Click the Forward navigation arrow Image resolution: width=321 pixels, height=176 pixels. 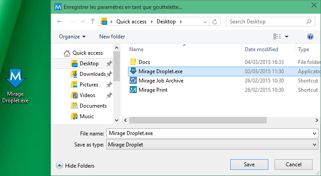[72, 22]
